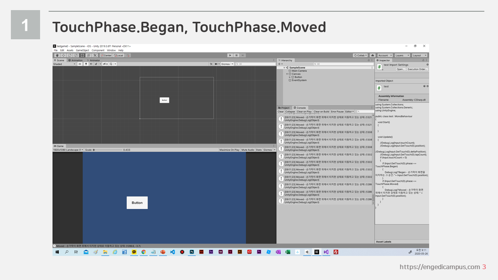This screenshot has height=280, width=498.
Task: Open the Layout dropdown
Action: (419, 56)
